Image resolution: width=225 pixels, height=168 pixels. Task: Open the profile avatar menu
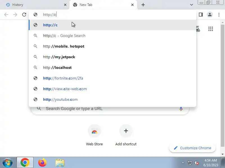(210, 15)
